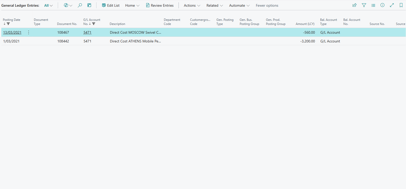The width and height of the screenshot is (406, 189).
Task: Click the bookmark icon
Action: [401, 5]
